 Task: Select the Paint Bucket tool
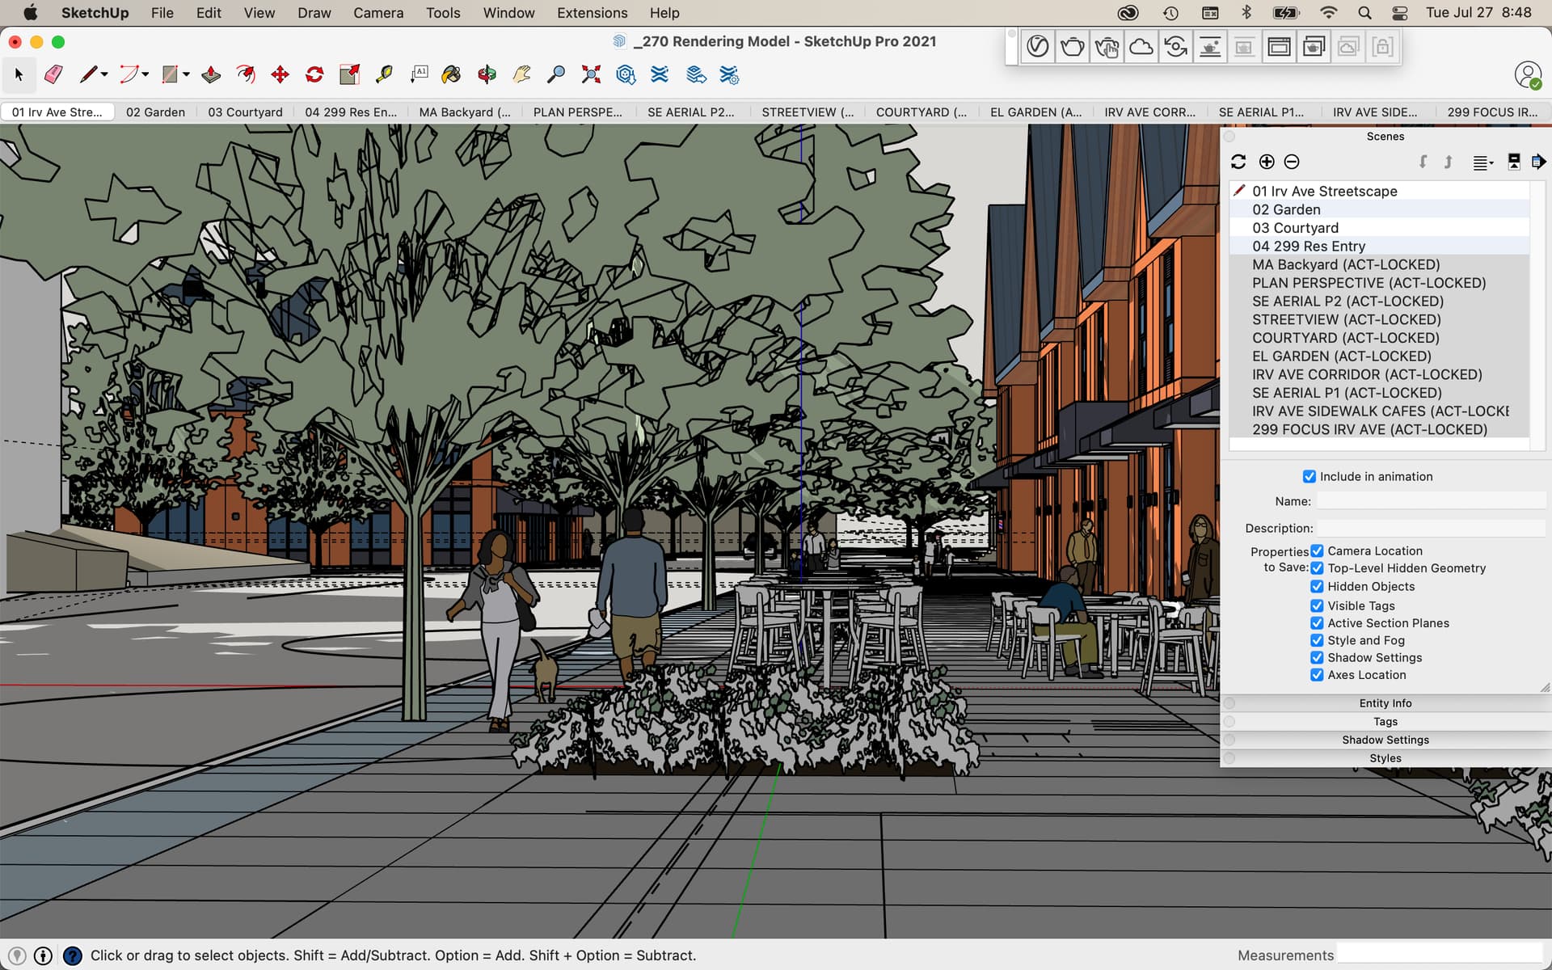click(451, 74)
